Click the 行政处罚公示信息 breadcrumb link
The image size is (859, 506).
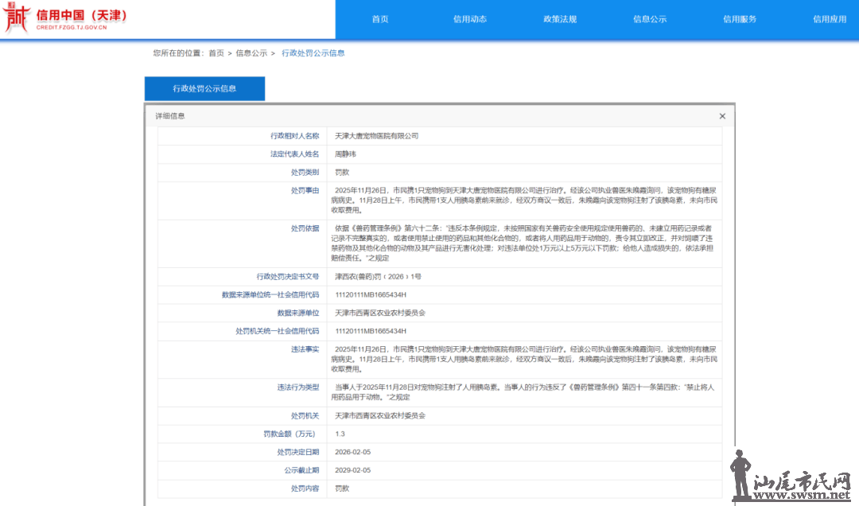(x=313, y=53)
